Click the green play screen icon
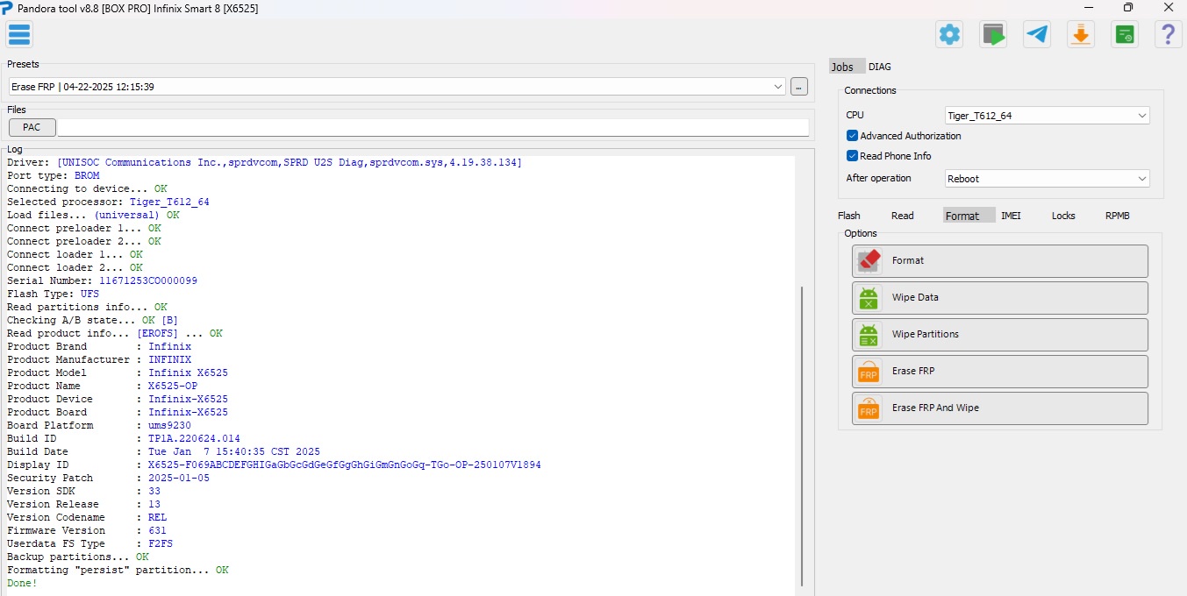 click(993, 34)
